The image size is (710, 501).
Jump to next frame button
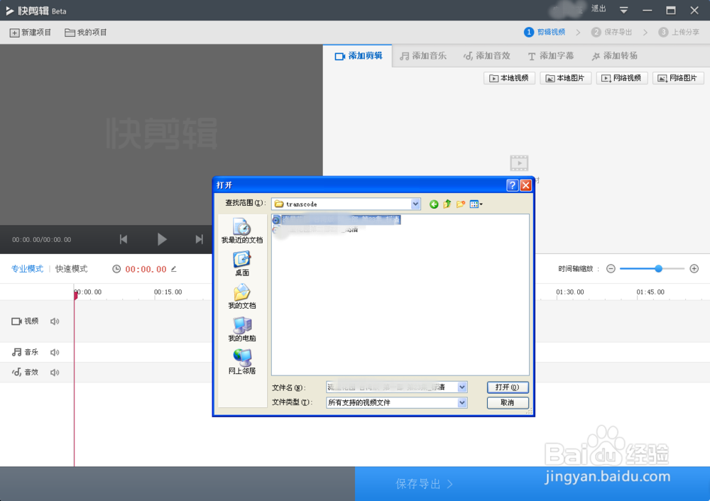(x=200, y=239)
